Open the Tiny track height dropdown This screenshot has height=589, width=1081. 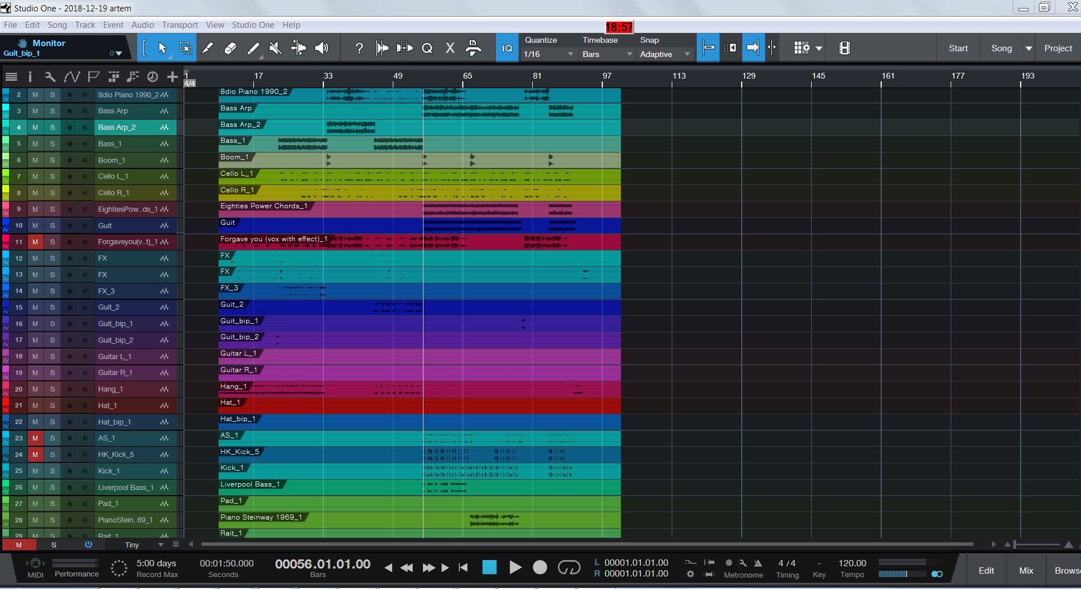[x=144, y=545]
